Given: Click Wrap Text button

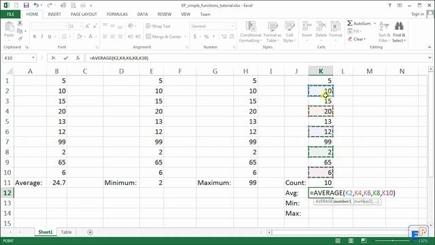Looking at the screenshot, I should coord(158,26).
